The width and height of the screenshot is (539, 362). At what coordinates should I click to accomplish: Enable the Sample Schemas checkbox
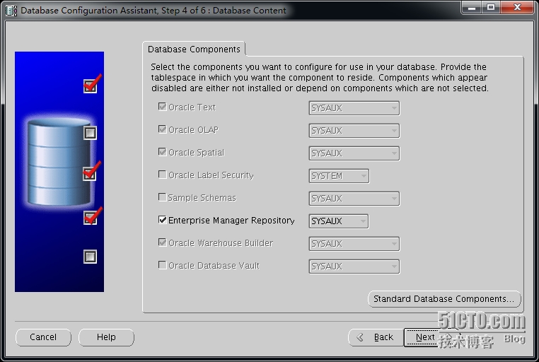pyautogui.click(x=162, y=197)
